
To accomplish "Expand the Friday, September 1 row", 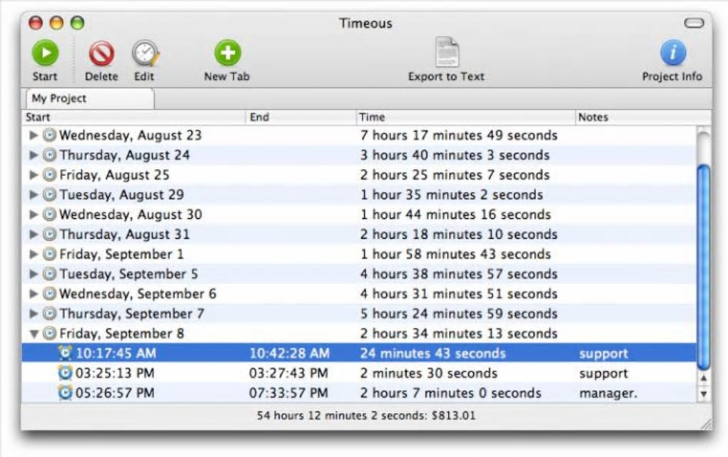I will [34, 255].
